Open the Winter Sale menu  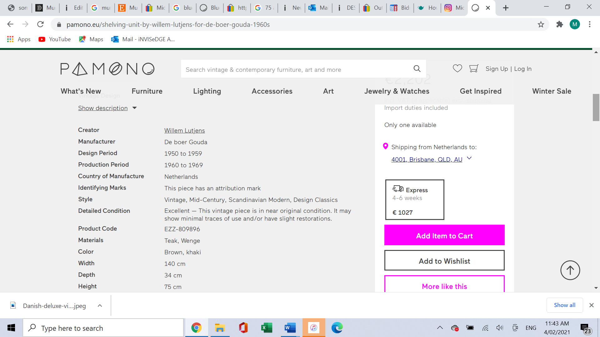click(552, 91)
